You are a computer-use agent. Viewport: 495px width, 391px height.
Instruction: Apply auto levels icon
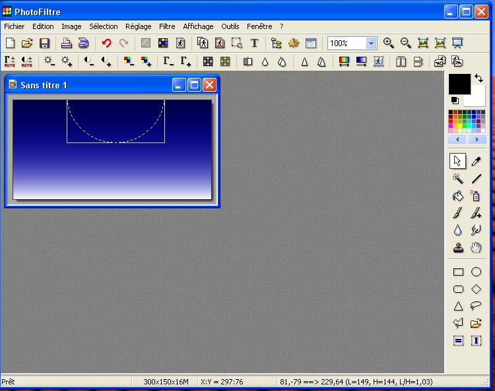tap(10, 61)
